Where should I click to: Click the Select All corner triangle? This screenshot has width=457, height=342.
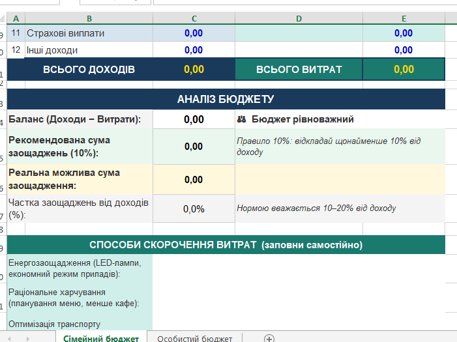point(3,19)
